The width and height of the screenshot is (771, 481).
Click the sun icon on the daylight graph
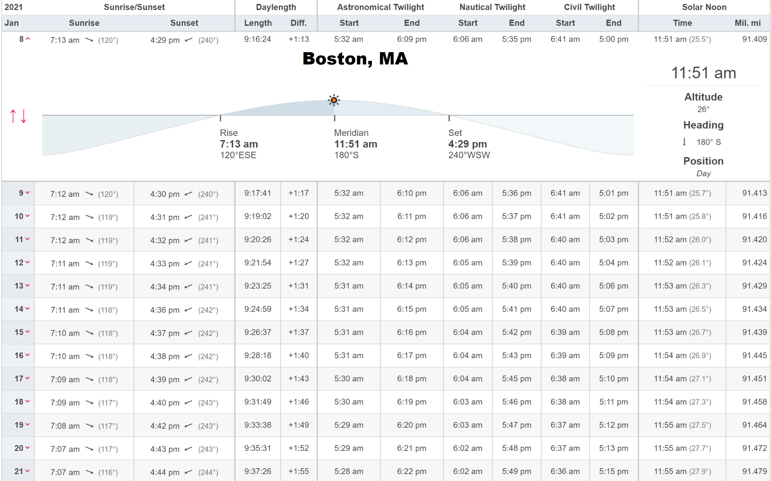pyautogui.click(x=334, y=100)
